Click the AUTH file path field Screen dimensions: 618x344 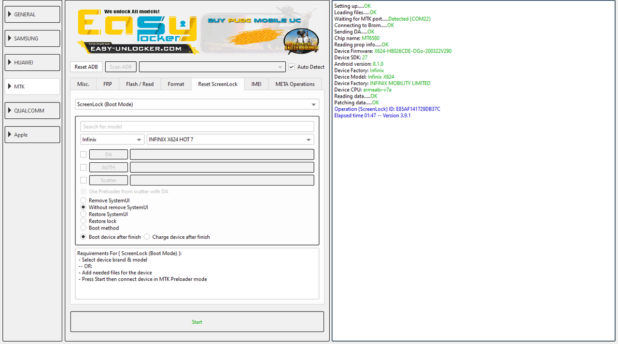222,167
